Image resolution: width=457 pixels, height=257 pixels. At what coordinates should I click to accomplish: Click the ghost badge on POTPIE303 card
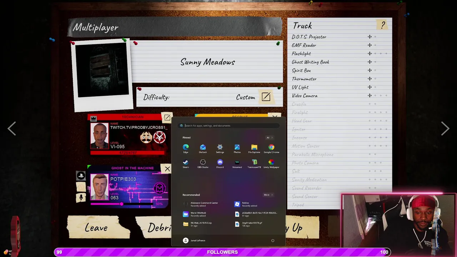160,188
